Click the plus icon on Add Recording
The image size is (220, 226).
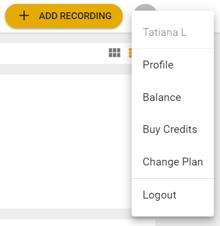(24, 16)
